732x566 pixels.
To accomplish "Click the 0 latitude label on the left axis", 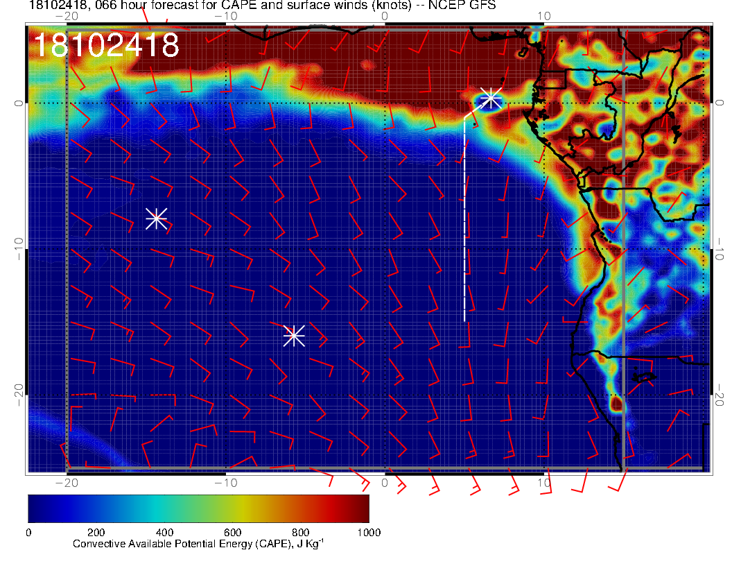I will (18, 103).
